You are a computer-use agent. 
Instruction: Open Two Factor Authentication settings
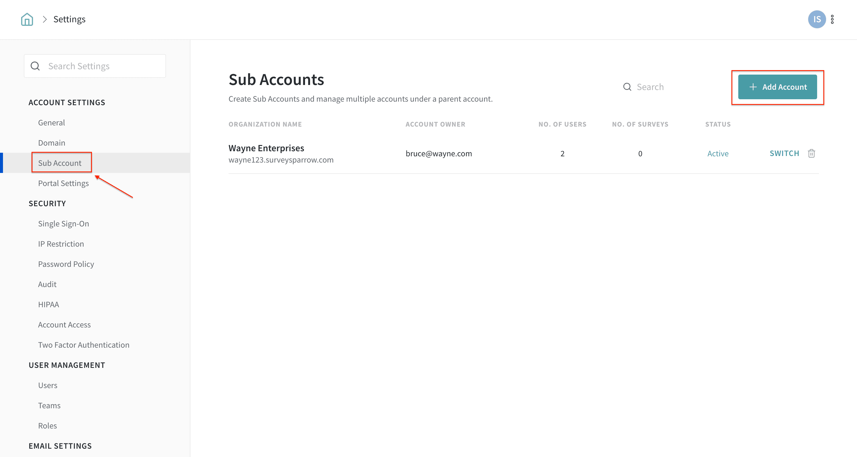click(84, 345)
